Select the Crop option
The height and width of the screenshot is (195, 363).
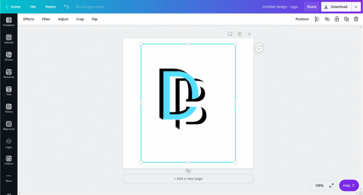click(x=80, y=19)
